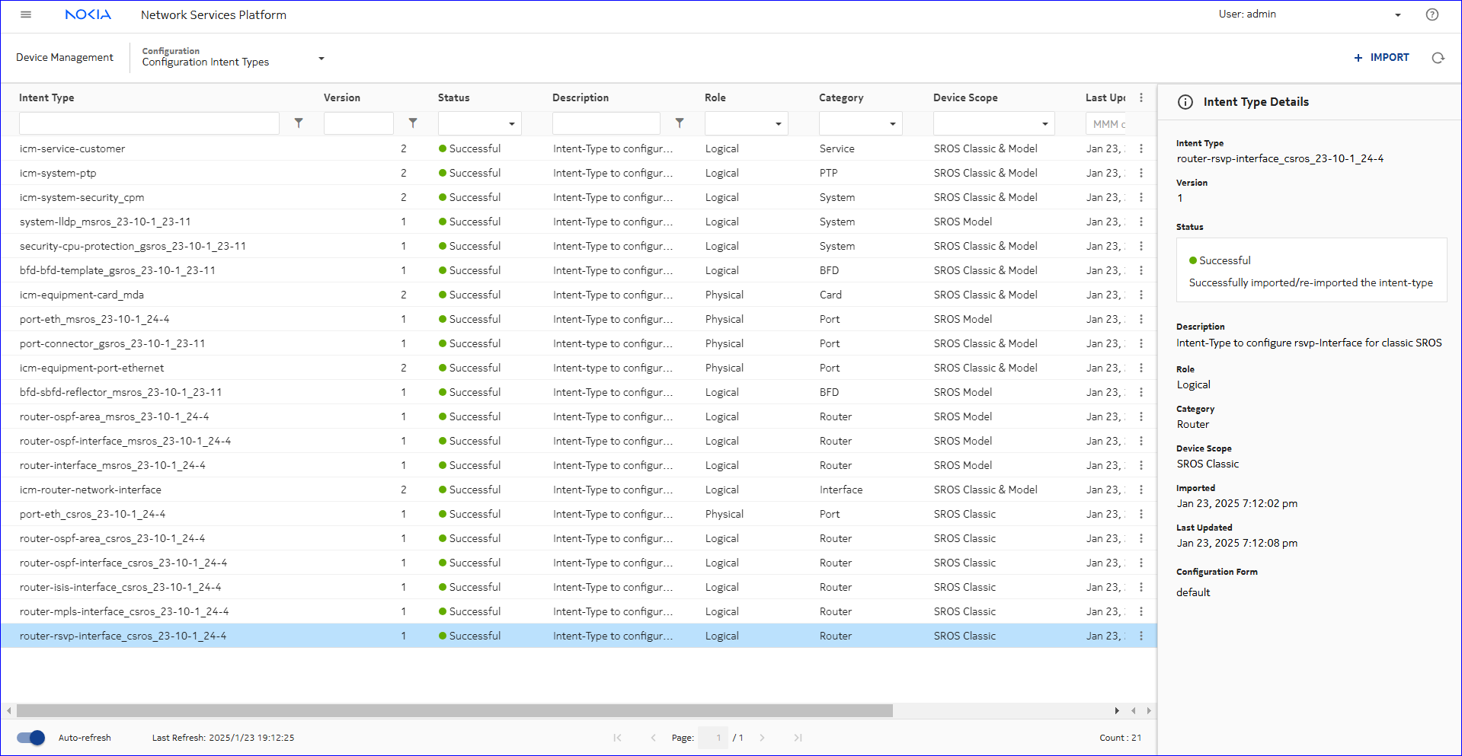Screen dimensions: 1462x756
Task: Click the Version column filter icon
Action: pos(413,123)
